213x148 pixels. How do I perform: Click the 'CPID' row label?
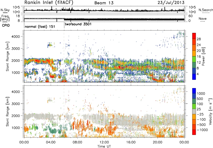pyautogui.click(x=6, y=25)
